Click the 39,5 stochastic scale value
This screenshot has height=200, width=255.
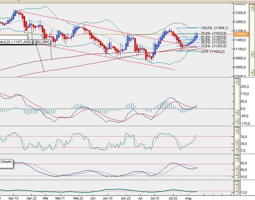[x=244, y=144]
